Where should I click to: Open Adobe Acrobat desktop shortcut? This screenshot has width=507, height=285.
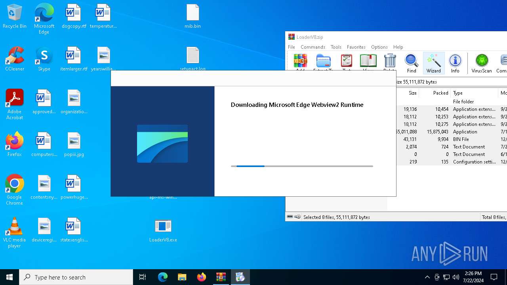coord(15,104)
